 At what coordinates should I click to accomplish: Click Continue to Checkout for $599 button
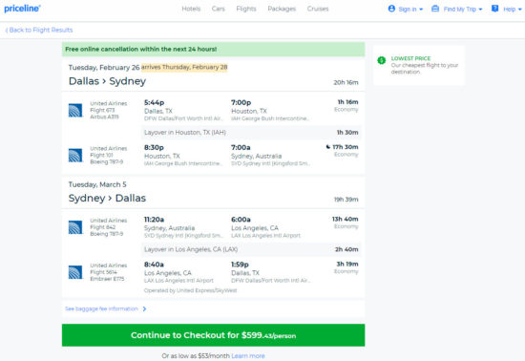[x=213, y=335]
